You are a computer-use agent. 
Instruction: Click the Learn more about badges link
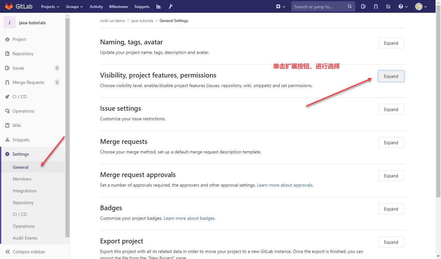click(189, 218)
